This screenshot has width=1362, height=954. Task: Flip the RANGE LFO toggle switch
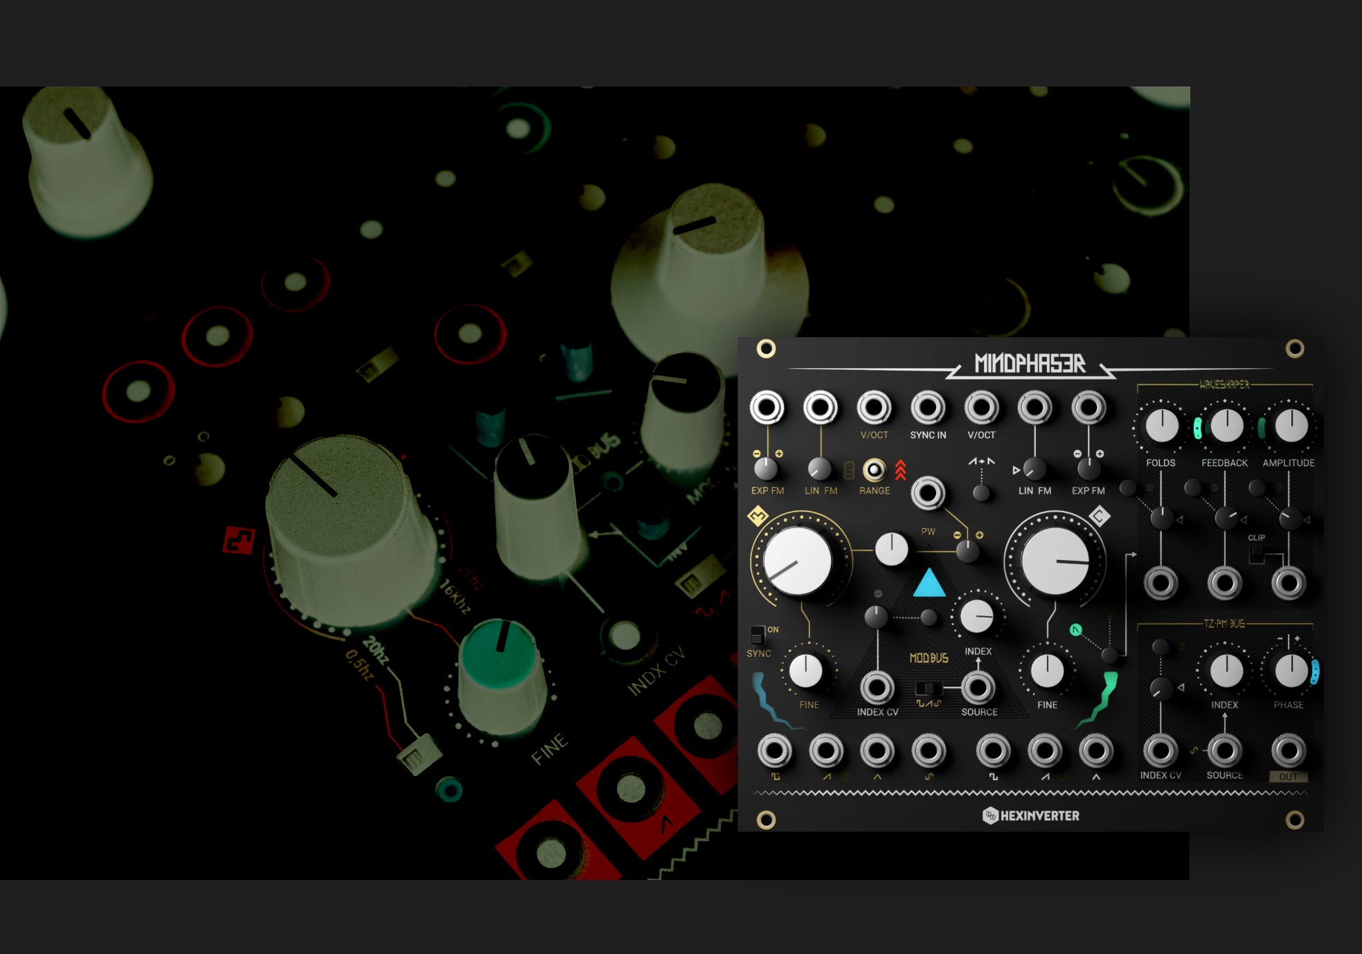(874, 470)
